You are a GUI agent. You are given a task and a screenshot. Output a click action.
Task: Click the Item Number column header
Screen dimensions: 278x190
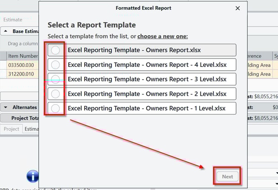[22, 56]
